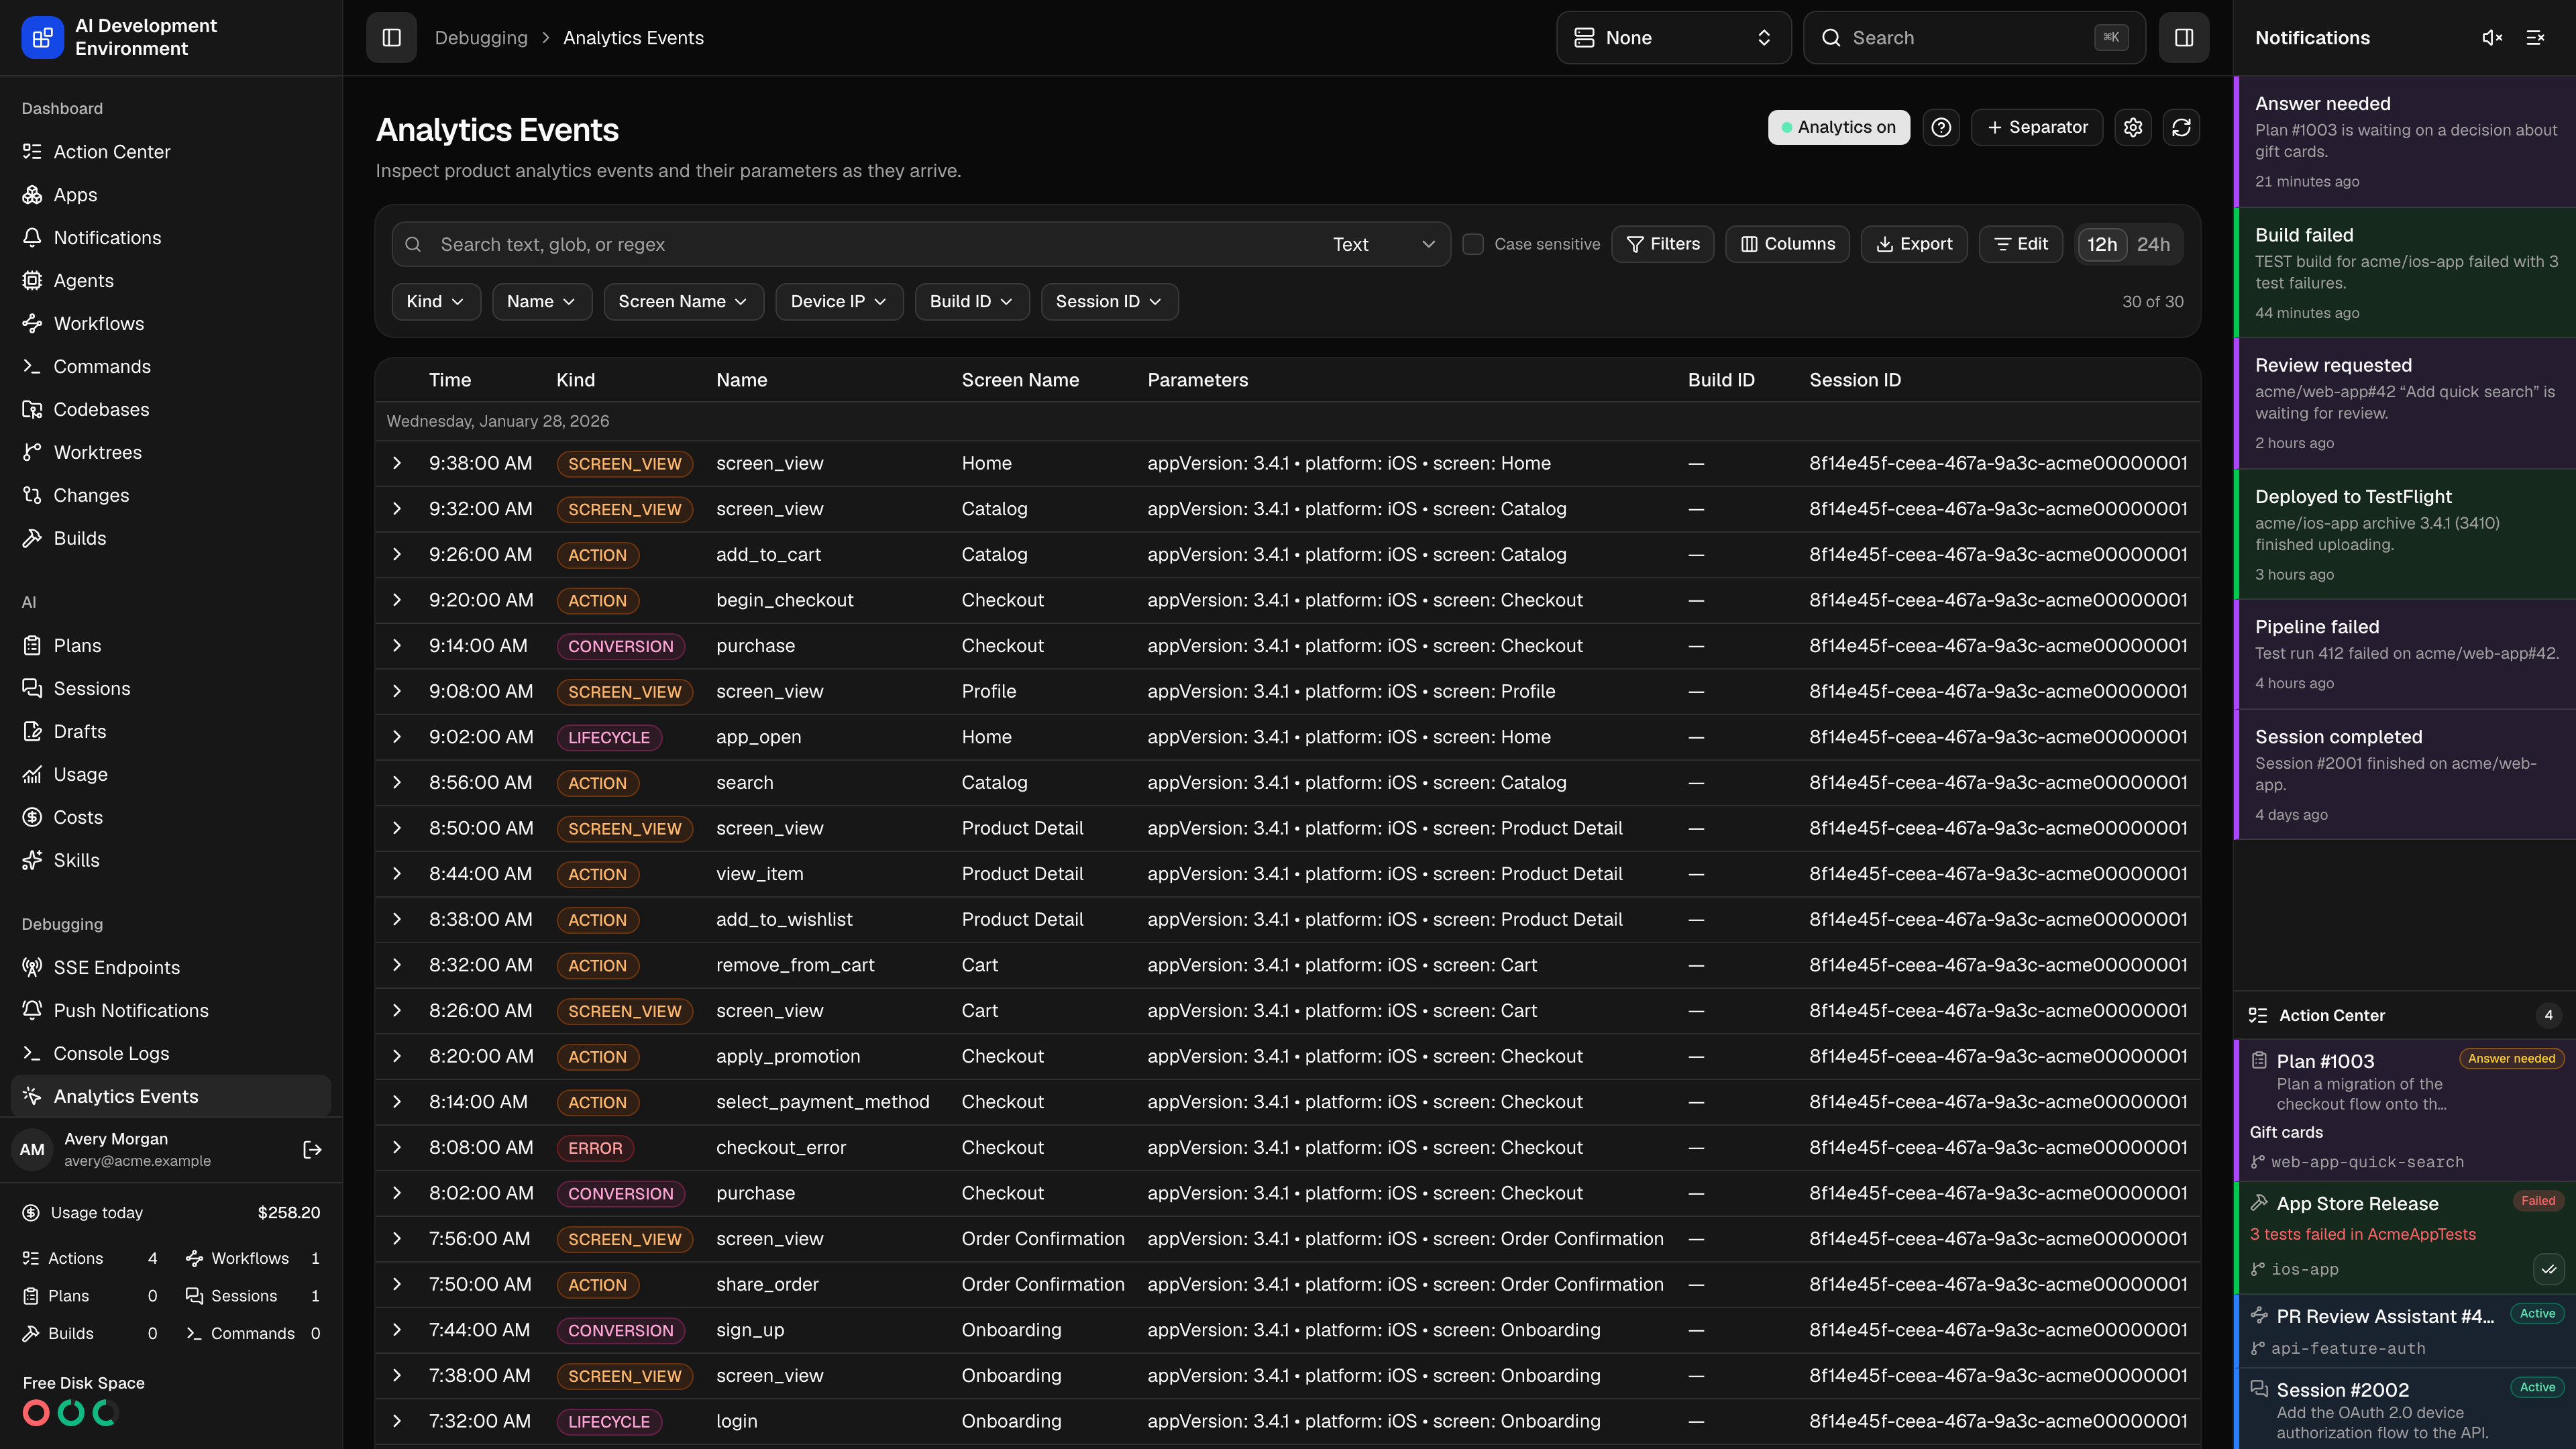Open Skills page in sidebar
Viewport: 2576px width, 1449px height.
[171, 860]
